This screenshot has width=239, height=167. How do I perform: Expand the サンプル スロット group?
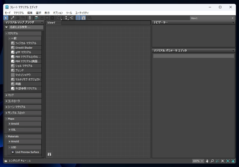click(x=23, y=113)
